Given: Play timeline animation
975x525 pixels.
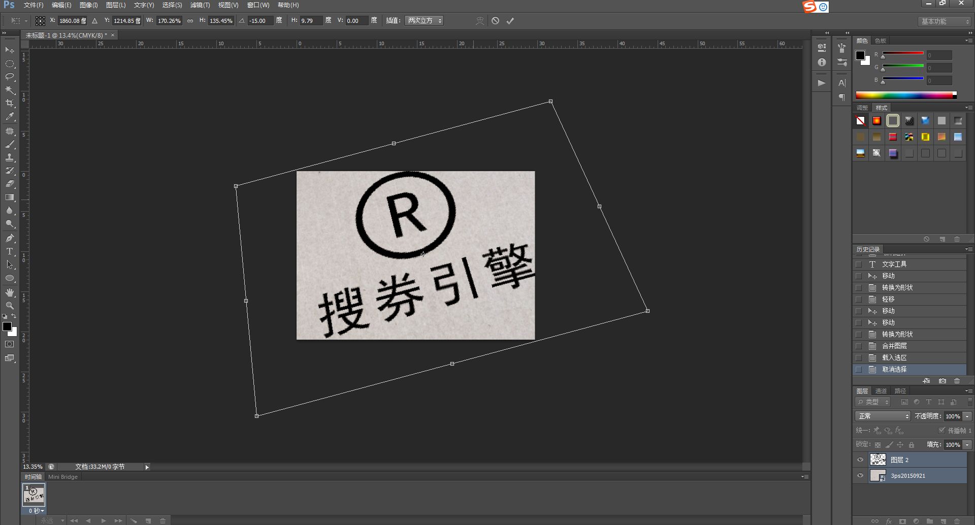Looking at the screenshot, I should [104, 521].
